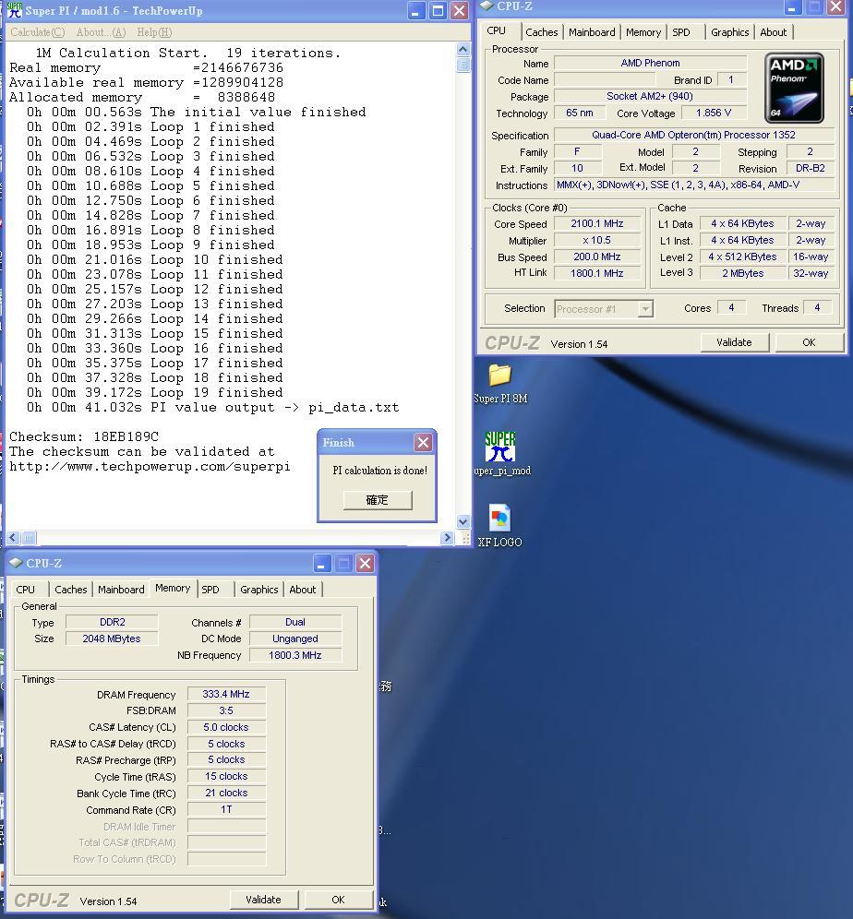Click the memory Size value 2048 MBytes
853x919 pixels.
[x=112, y=639]
